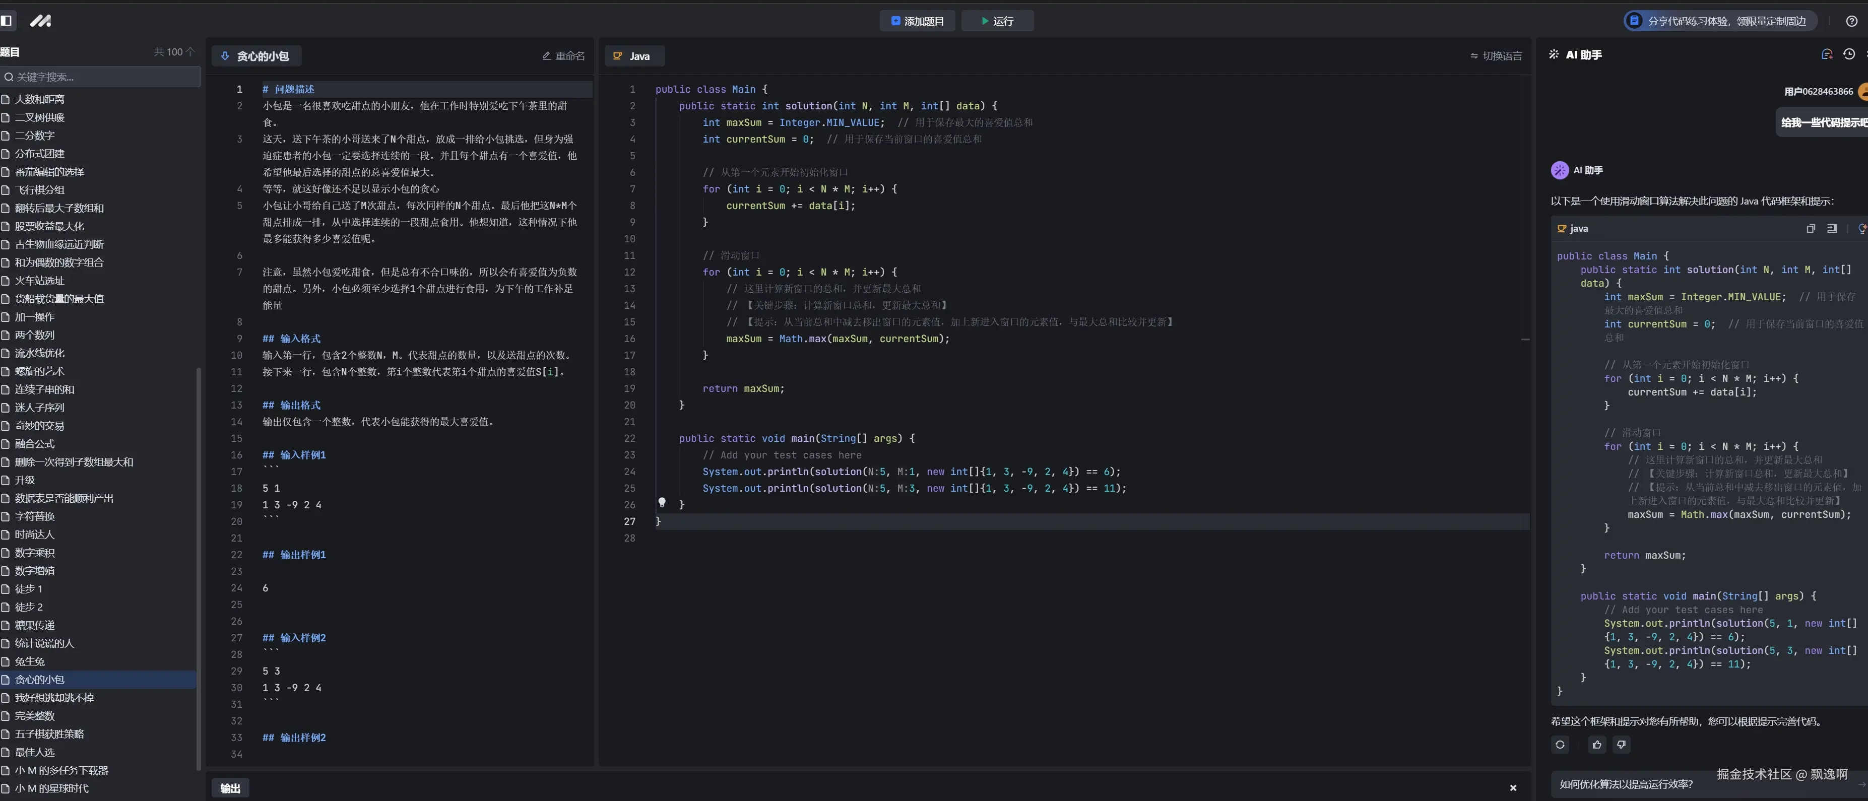Viewport: 1868px width, 801px height.
Task: Click the 关键字搜索 search field
Action: pyautogui.click(x=101, y=77)
